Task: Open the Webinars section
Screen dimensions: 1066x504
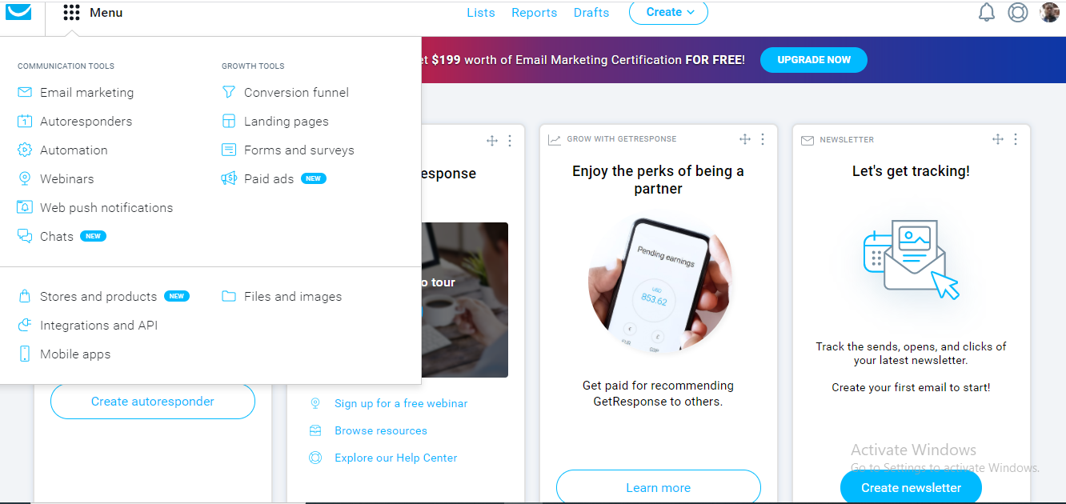Action: 67,178
